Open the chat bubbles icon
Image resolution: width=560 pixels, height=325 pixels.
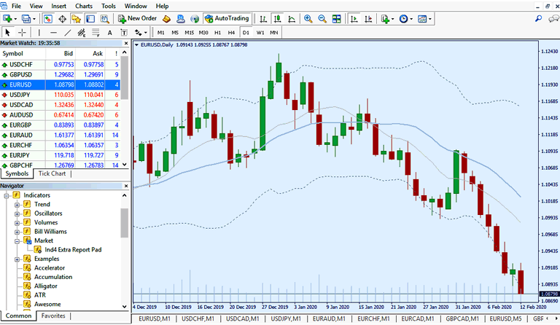(553, 18)
